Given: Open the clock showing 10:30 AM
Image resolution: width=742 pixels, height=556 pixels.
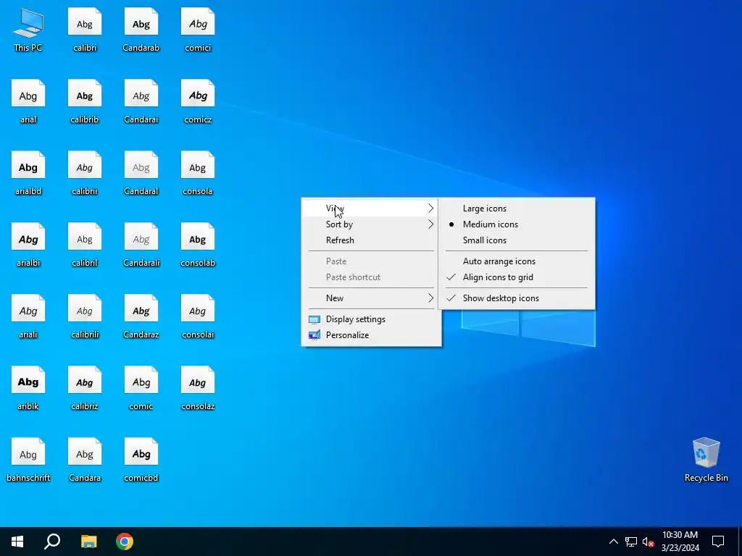Looking at the screenshot, I should (x=680, y=542).
